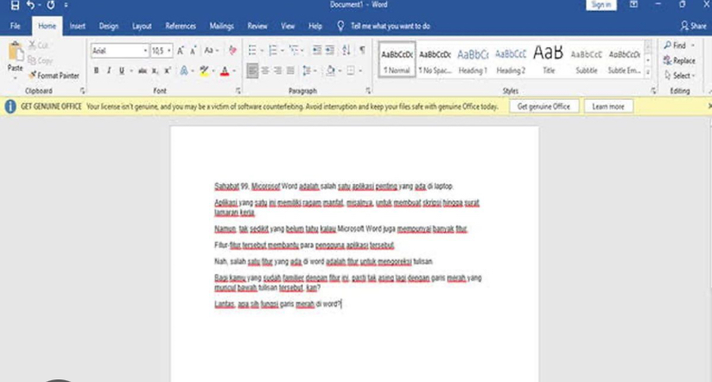The image size is (712, 382).
Task: Click the Shading paint bucket icon
Action: (x=330, y=71)
